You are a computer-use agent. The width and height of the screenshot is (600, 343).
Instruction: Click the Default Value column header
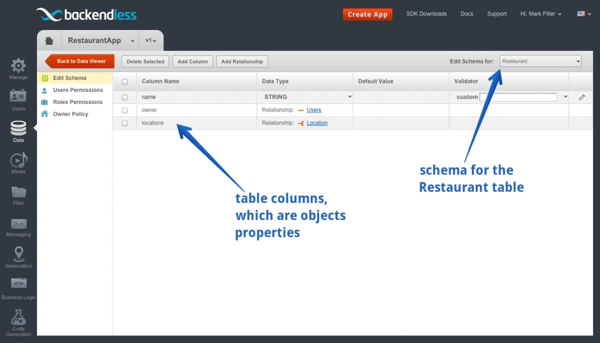click(x=375, y=81)
